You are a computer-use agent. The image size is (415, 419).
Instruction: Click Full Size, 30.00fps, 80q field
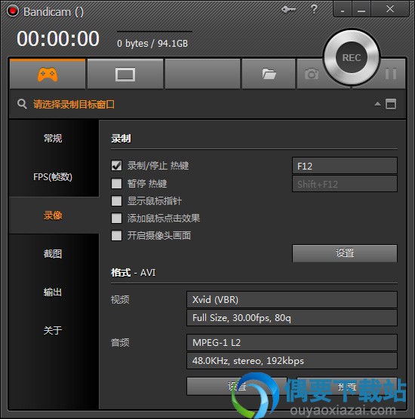point(292,318)
